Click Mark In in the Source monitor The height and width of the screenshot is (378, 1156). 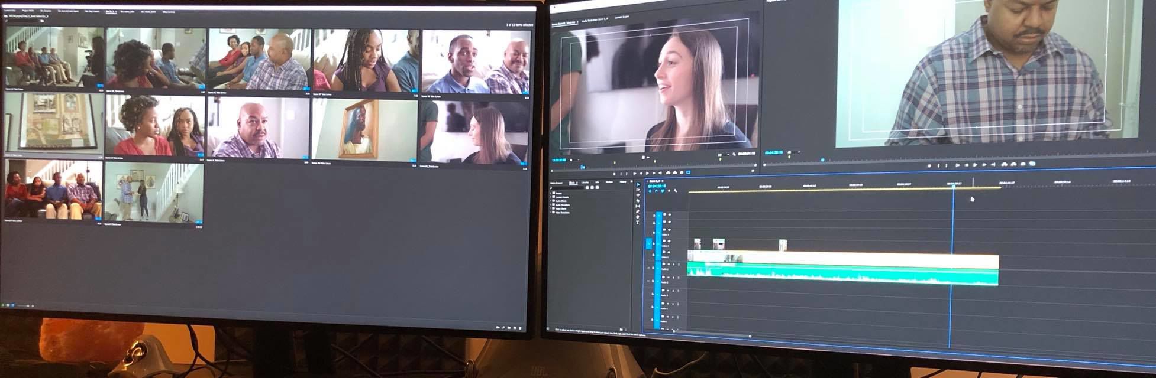tap(621, 174)
